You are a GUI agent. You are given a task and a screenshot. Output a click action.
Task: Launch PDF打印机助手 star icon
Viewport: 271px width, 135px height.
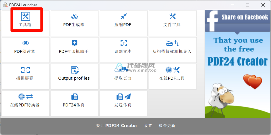pyautogui.click(x=74, y=43)
